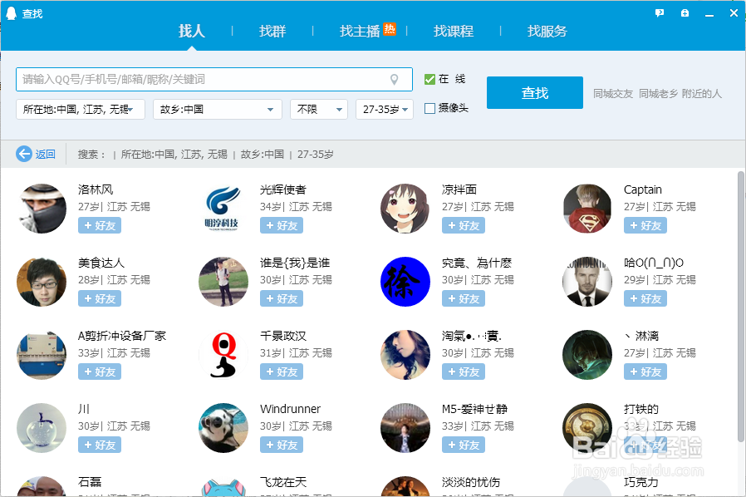The image size is (746, 497).
Task: Open 美食达人's avatar photo
Action: pyautogui.click(x=42, y=282)
